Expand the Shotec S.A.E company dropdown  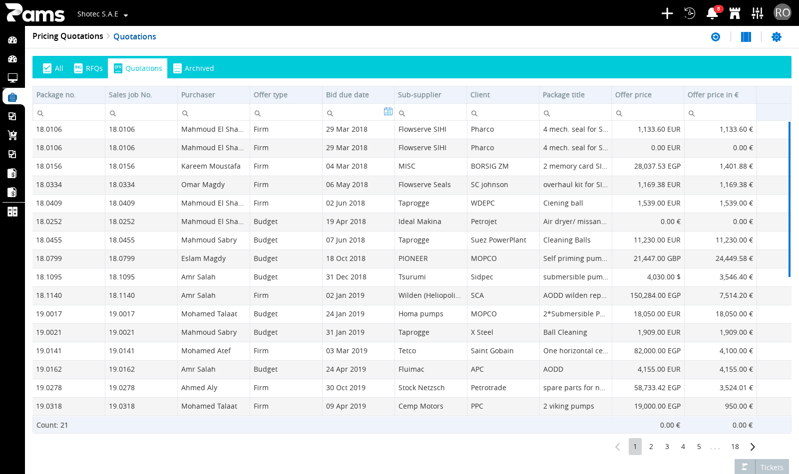pyautogui.click(x=102, y=14)
